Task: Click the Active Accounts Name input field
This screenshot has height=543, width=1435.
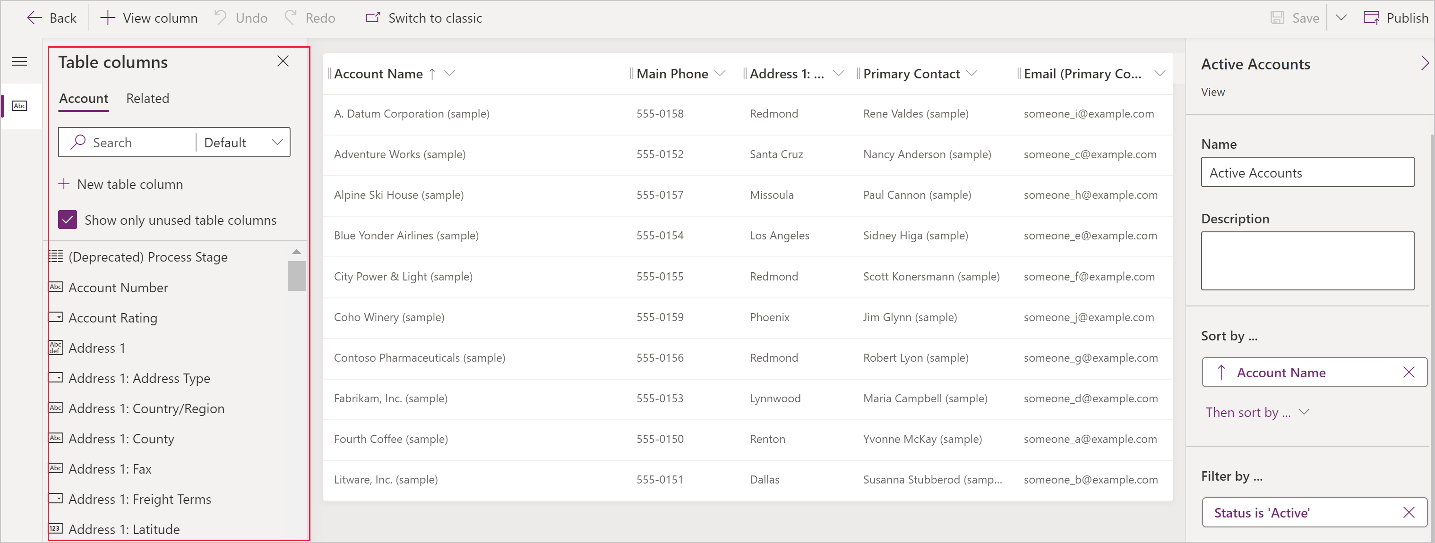Action: coord(1309,173)
